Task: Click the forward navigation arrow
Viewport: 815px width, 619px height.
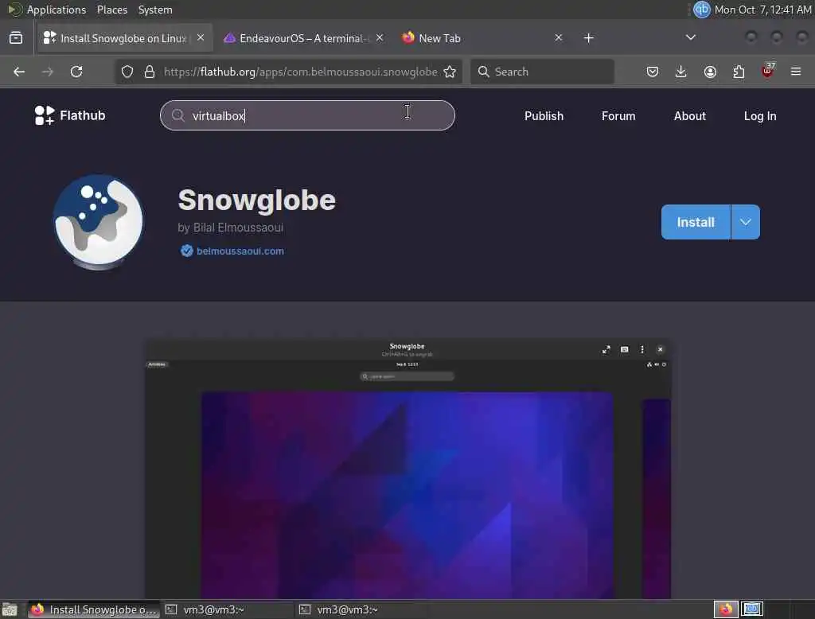Action: coord(47,72)
